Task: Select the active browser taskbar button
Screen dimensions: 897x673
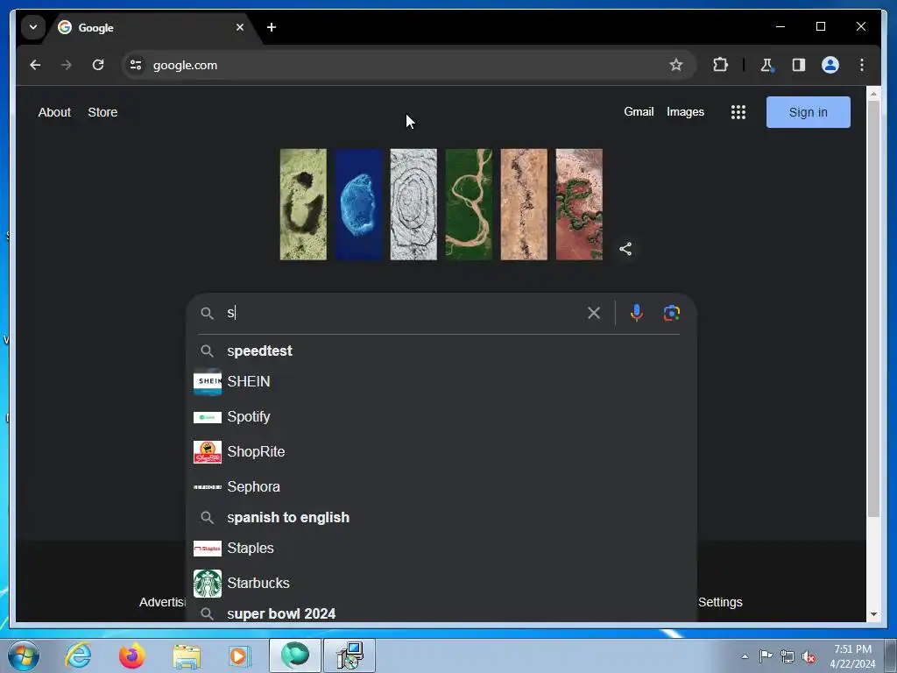Action: [295, 655]
